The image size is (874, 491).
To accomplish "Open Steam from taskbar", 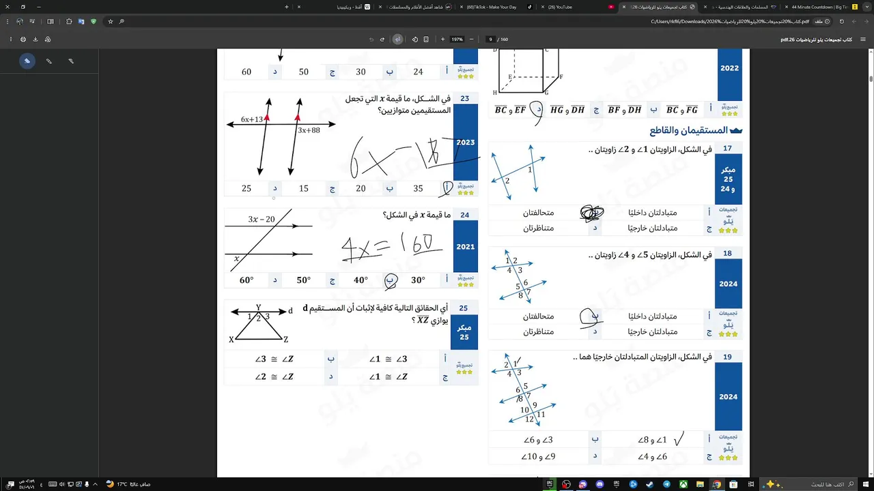I will (649, 484).
